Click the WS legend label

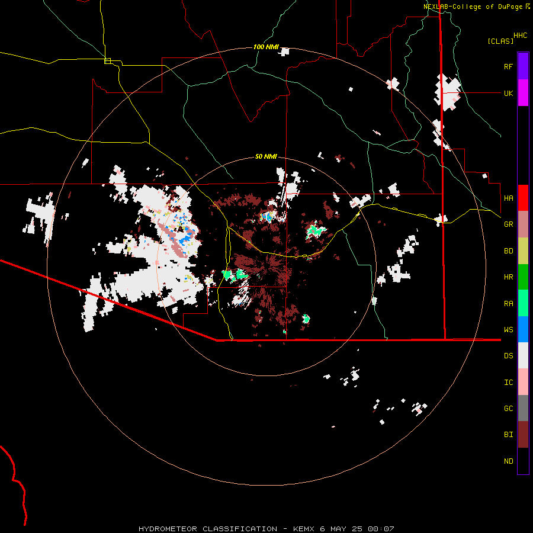(508, 330)
